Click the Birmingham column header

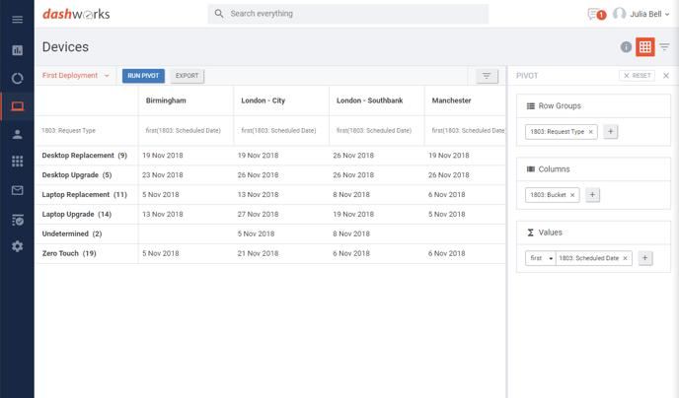point(166,100)
